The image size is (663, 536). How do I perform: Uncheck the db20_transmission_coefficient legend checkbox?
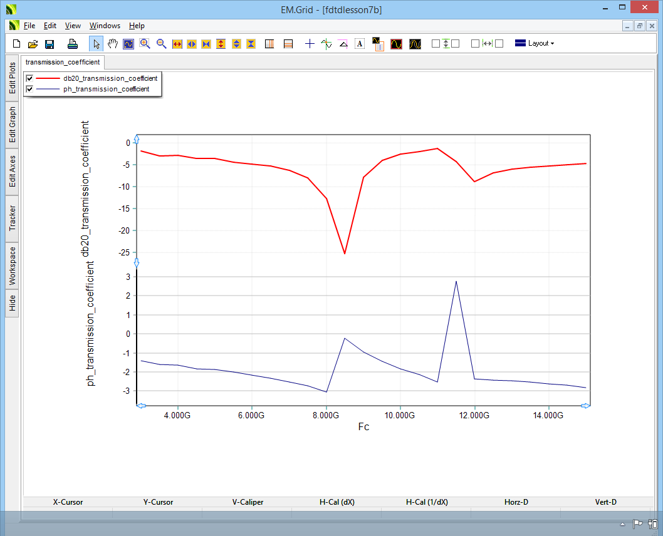click(x=29, y=78)
